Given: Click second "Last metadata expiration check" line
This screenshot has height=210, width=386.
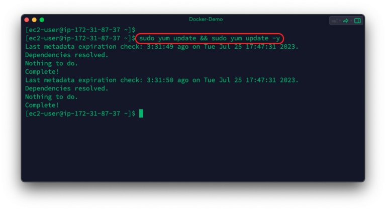Looking at the screenshot, I should tap(162, 80).
